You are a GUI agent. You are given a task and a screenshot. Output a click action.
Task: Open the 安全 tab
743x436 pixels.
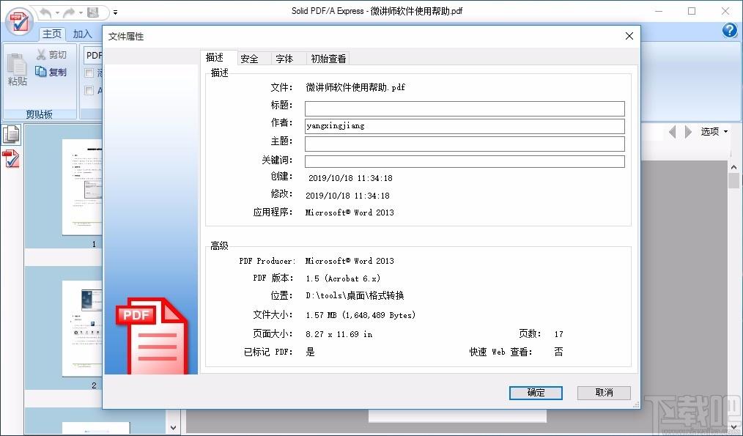tap(254, 59)
